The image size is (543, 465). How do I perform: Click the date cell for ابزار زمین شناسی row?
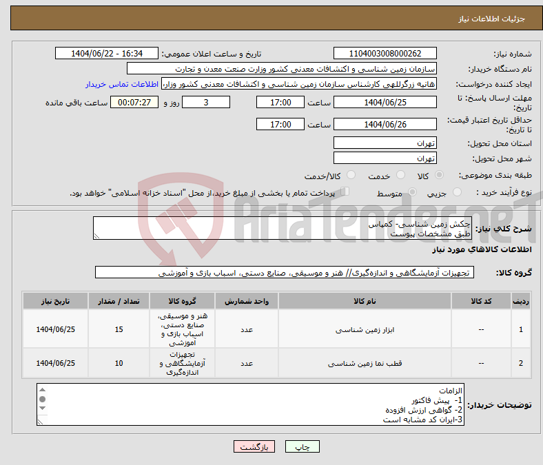[55, 329]
